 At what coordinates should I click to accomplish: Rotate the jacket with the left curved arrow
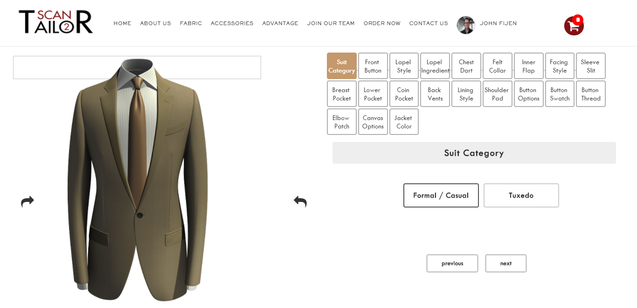tap(28, 201)
